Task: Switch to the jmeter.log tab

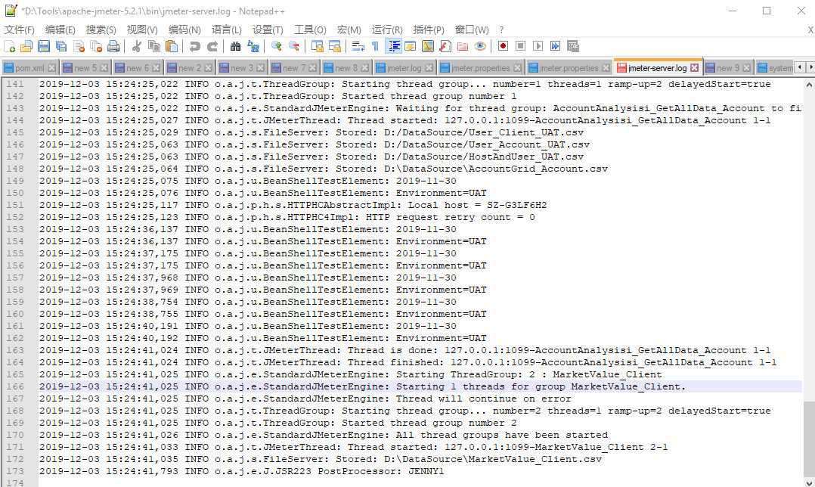Action: tap(404, 68)
